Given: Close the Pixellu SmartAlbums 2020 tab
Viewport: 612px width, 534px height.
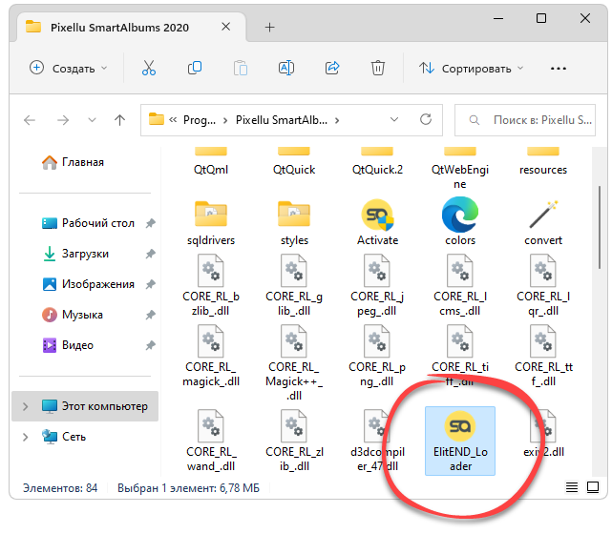Looking at the screenshot, I should click(225, 27).
